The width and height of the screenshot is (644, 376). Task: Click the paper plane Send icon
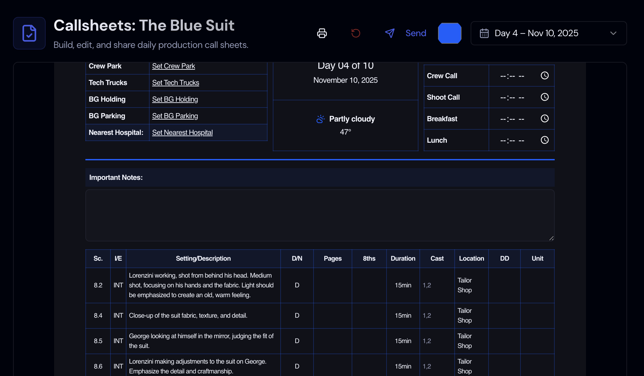(x=390, y=33)
